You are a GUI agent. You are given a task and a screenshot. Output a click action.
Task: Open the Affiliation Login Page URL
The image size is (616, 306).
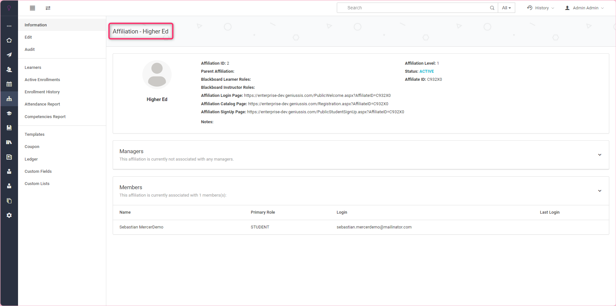click(317, 96)
